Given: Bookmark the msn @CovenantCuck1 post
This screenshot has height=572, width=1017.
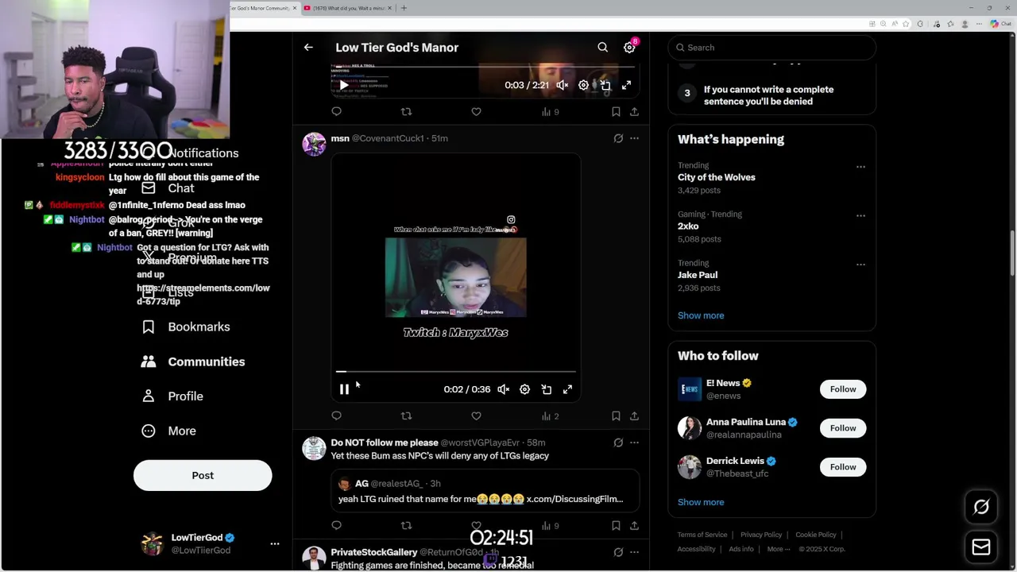Looking at the screenshot, I should 616,415.
